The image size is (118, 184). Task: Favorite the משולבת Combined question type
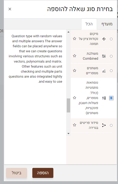(75, 56)
